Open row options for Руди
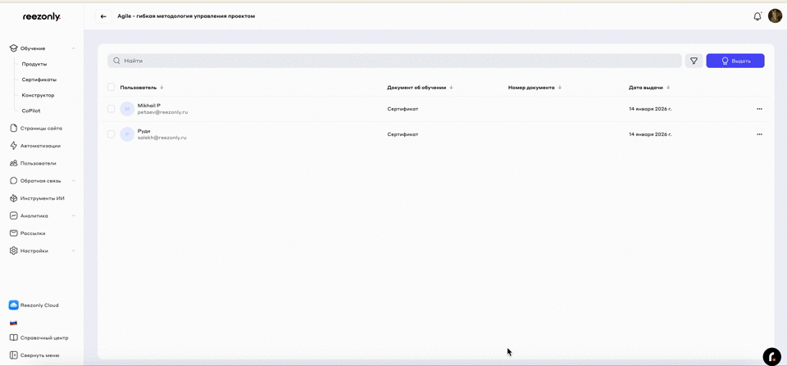This screenshot has width=787, height=366. (x=759, y=134)
